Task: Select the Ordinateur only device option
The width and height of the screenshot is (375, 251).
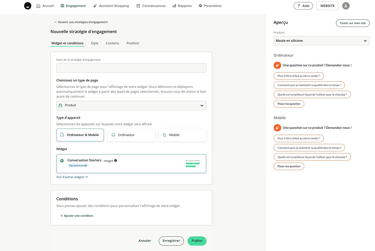Action: click(131, 135)
